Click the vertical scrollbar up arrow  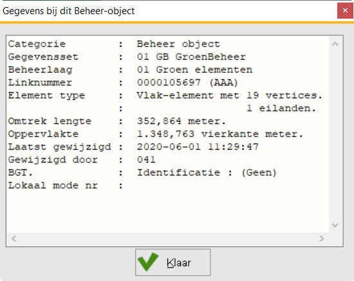pos(335,44)
